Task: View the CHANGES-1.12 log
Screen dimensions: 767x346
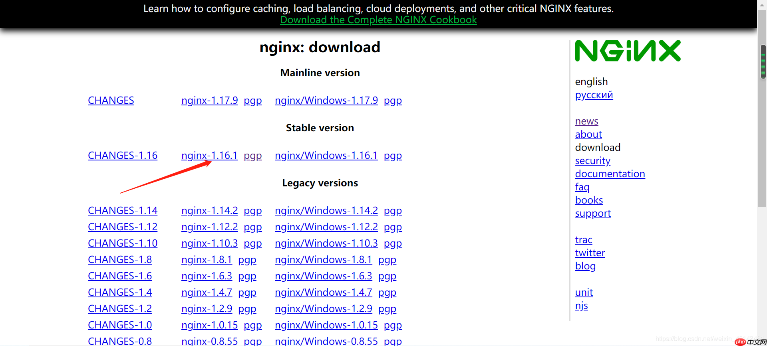Action: pyautogui.click(x=123, y=227)
